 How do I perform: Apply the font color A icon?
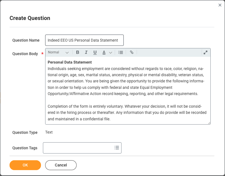tap(104, 52)
